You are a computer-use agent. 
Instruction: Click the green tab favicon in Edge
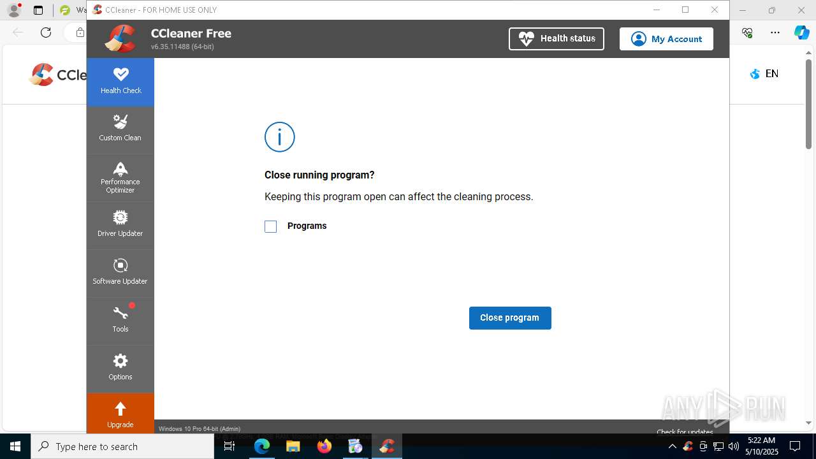(x=64, y=10)
